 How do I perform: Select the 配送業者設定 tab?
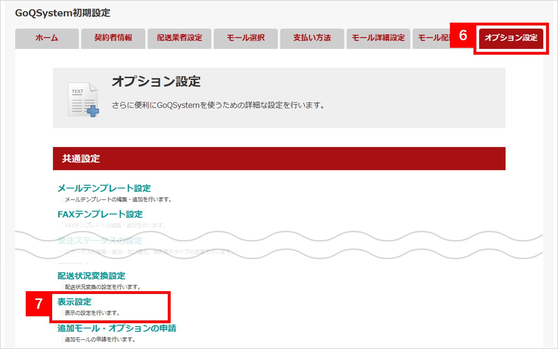(x=179, y=38)
